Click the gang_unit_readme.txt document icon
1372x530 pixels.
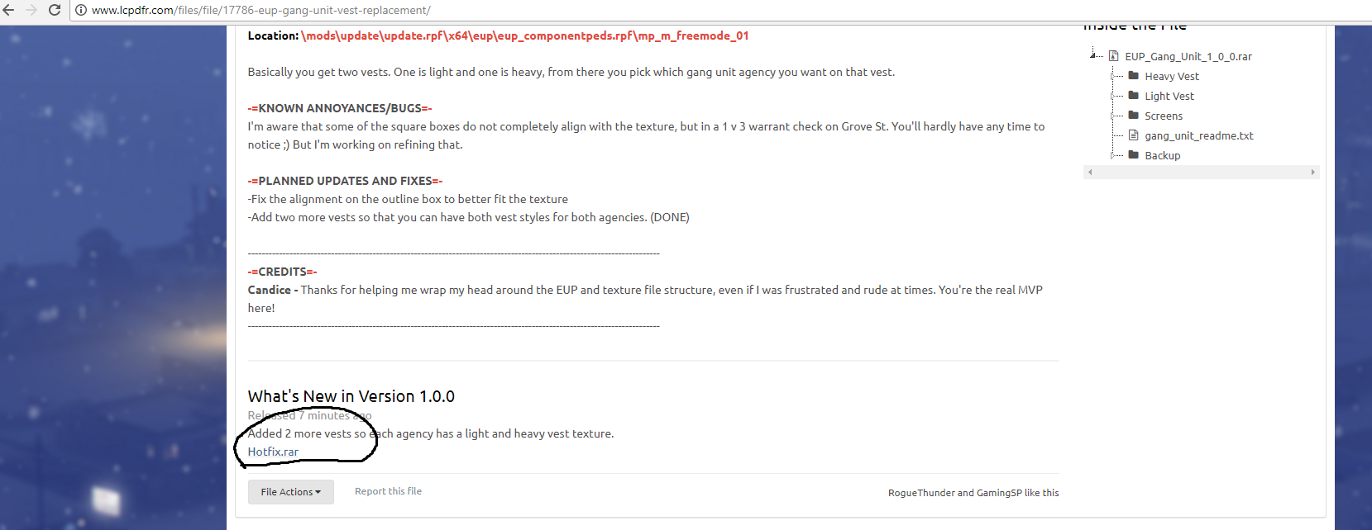click(1134, 135)
